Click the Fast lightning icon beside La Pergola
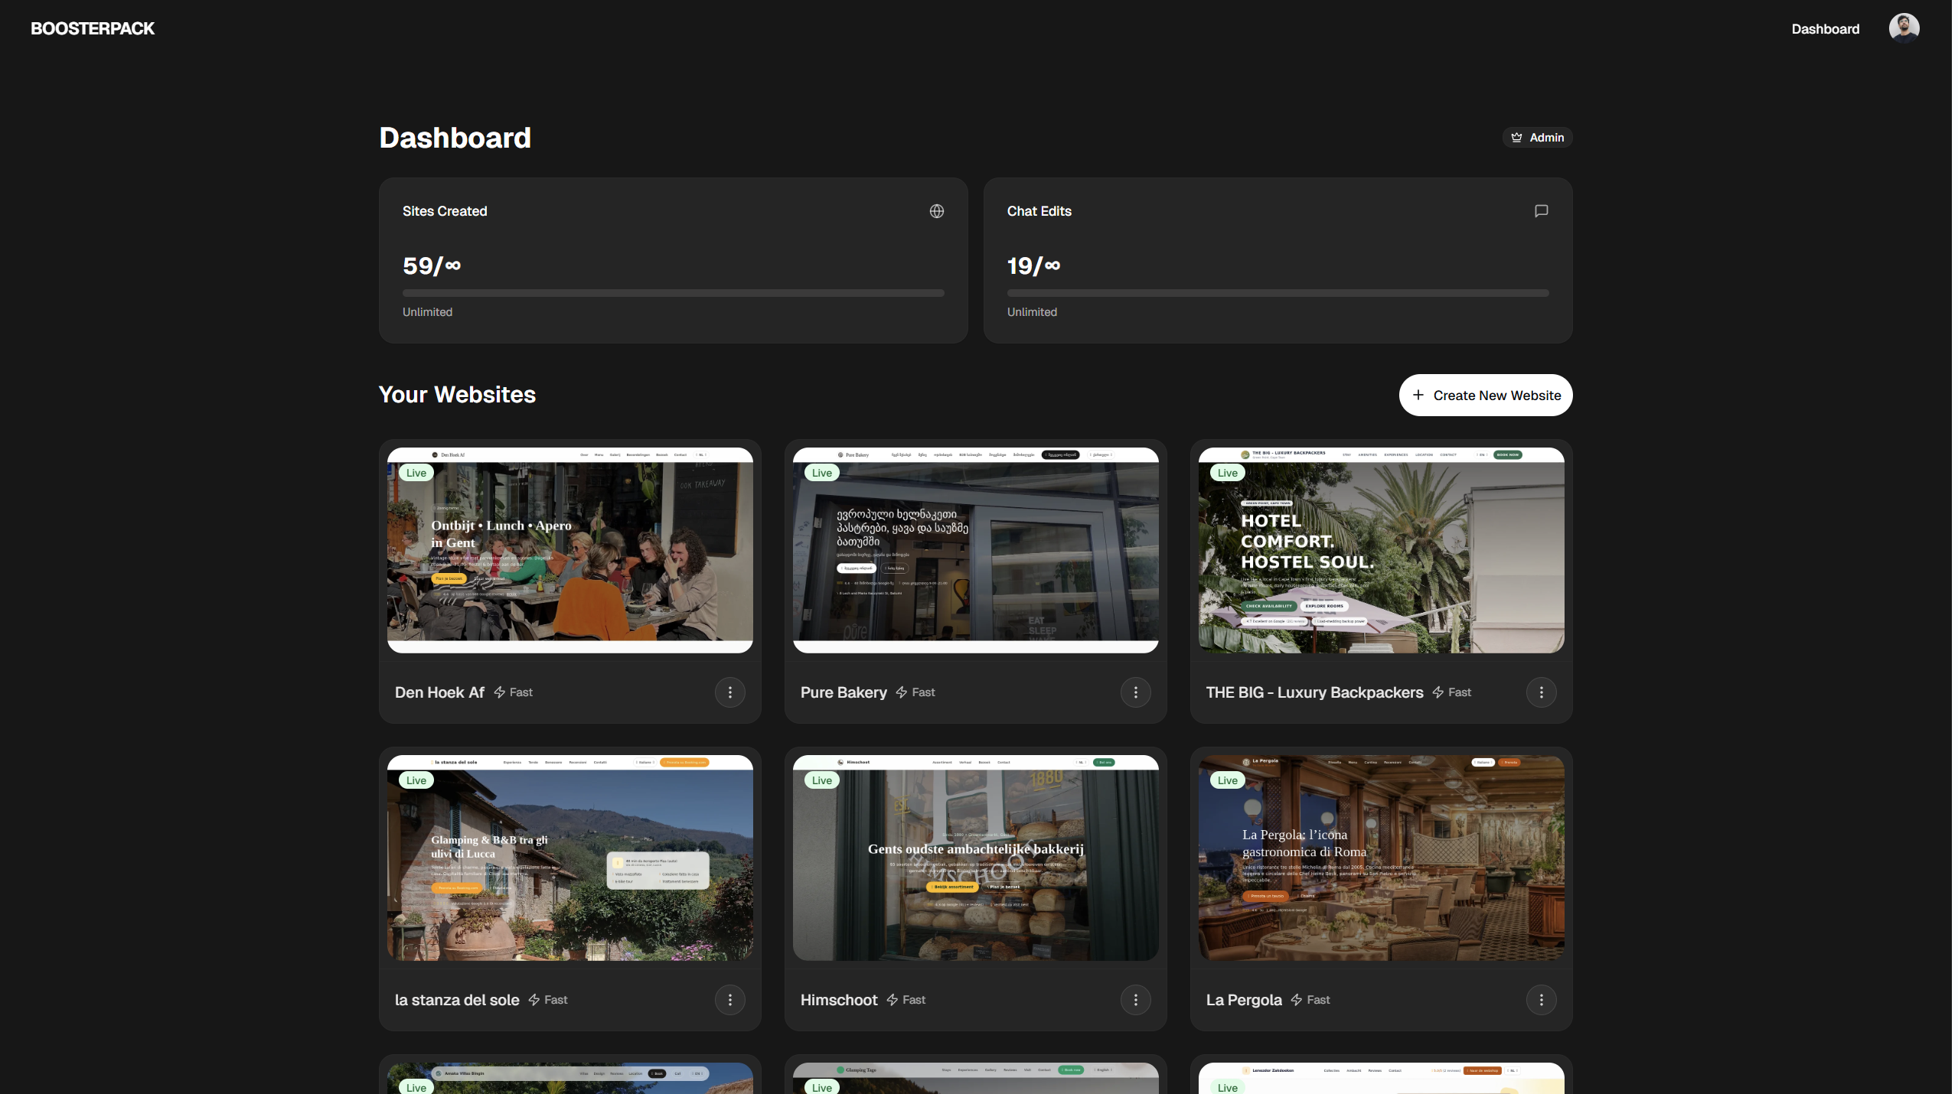The image size is (1958, 1094). point(1297,1000)
